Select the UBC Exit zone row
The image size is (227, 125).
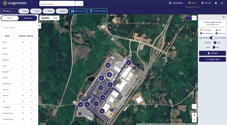[x=19, y=96]
